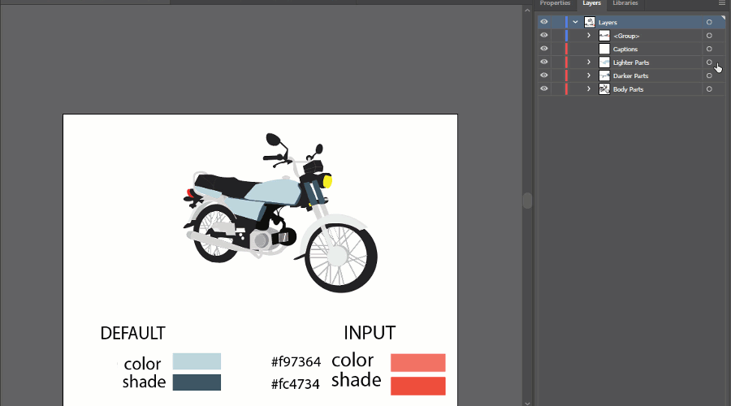Click the motorcycle's yellow headlight
The width and height of the screenshot is (731, 406).
coord(328,181)
